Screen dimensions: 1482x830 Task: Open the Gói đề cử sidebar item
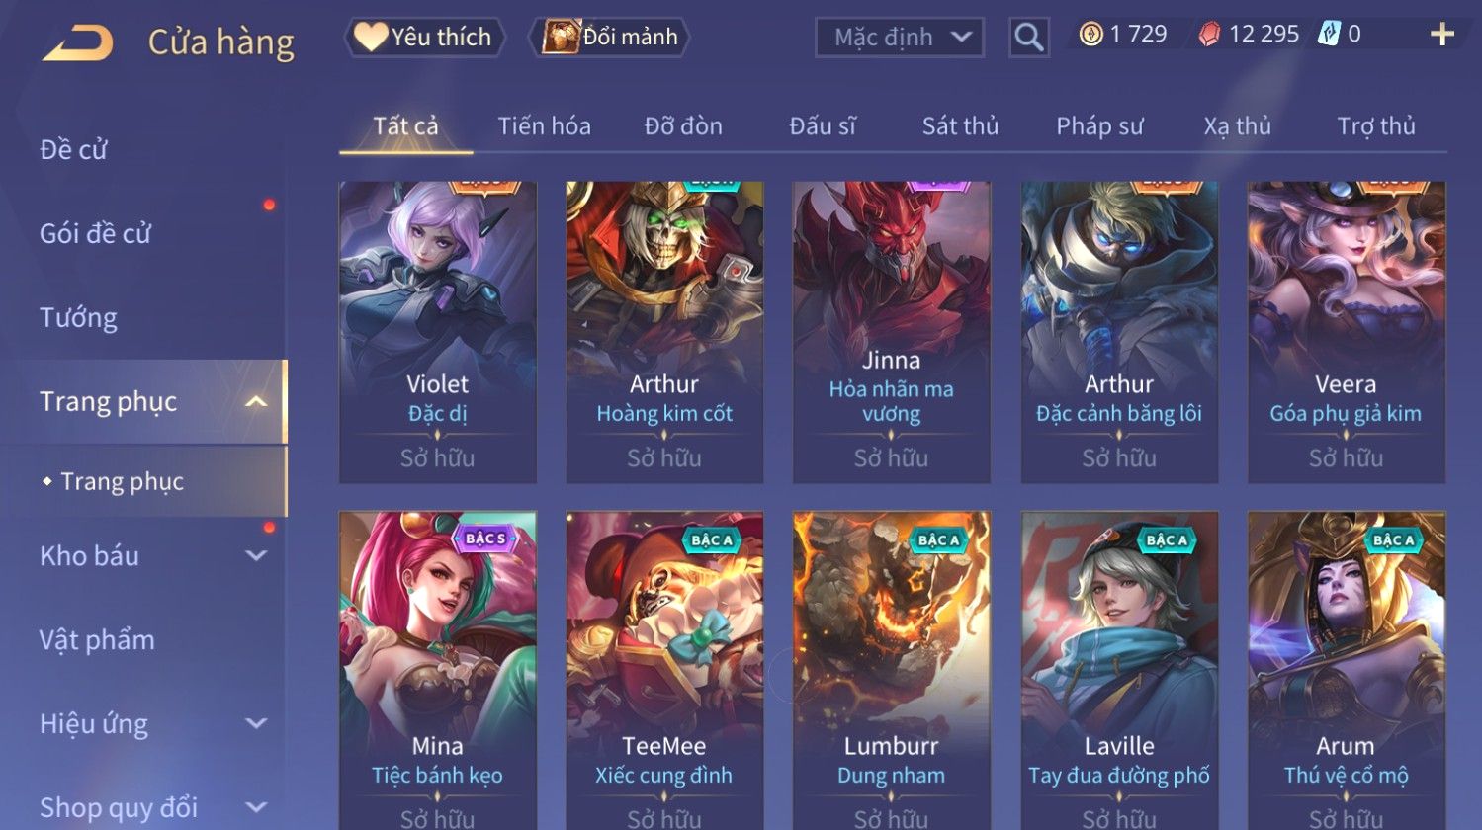point(95,233)
